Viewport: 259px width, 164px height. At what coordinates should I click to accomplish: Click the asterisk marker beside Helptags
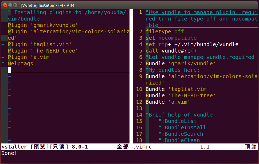coord(3,63)
